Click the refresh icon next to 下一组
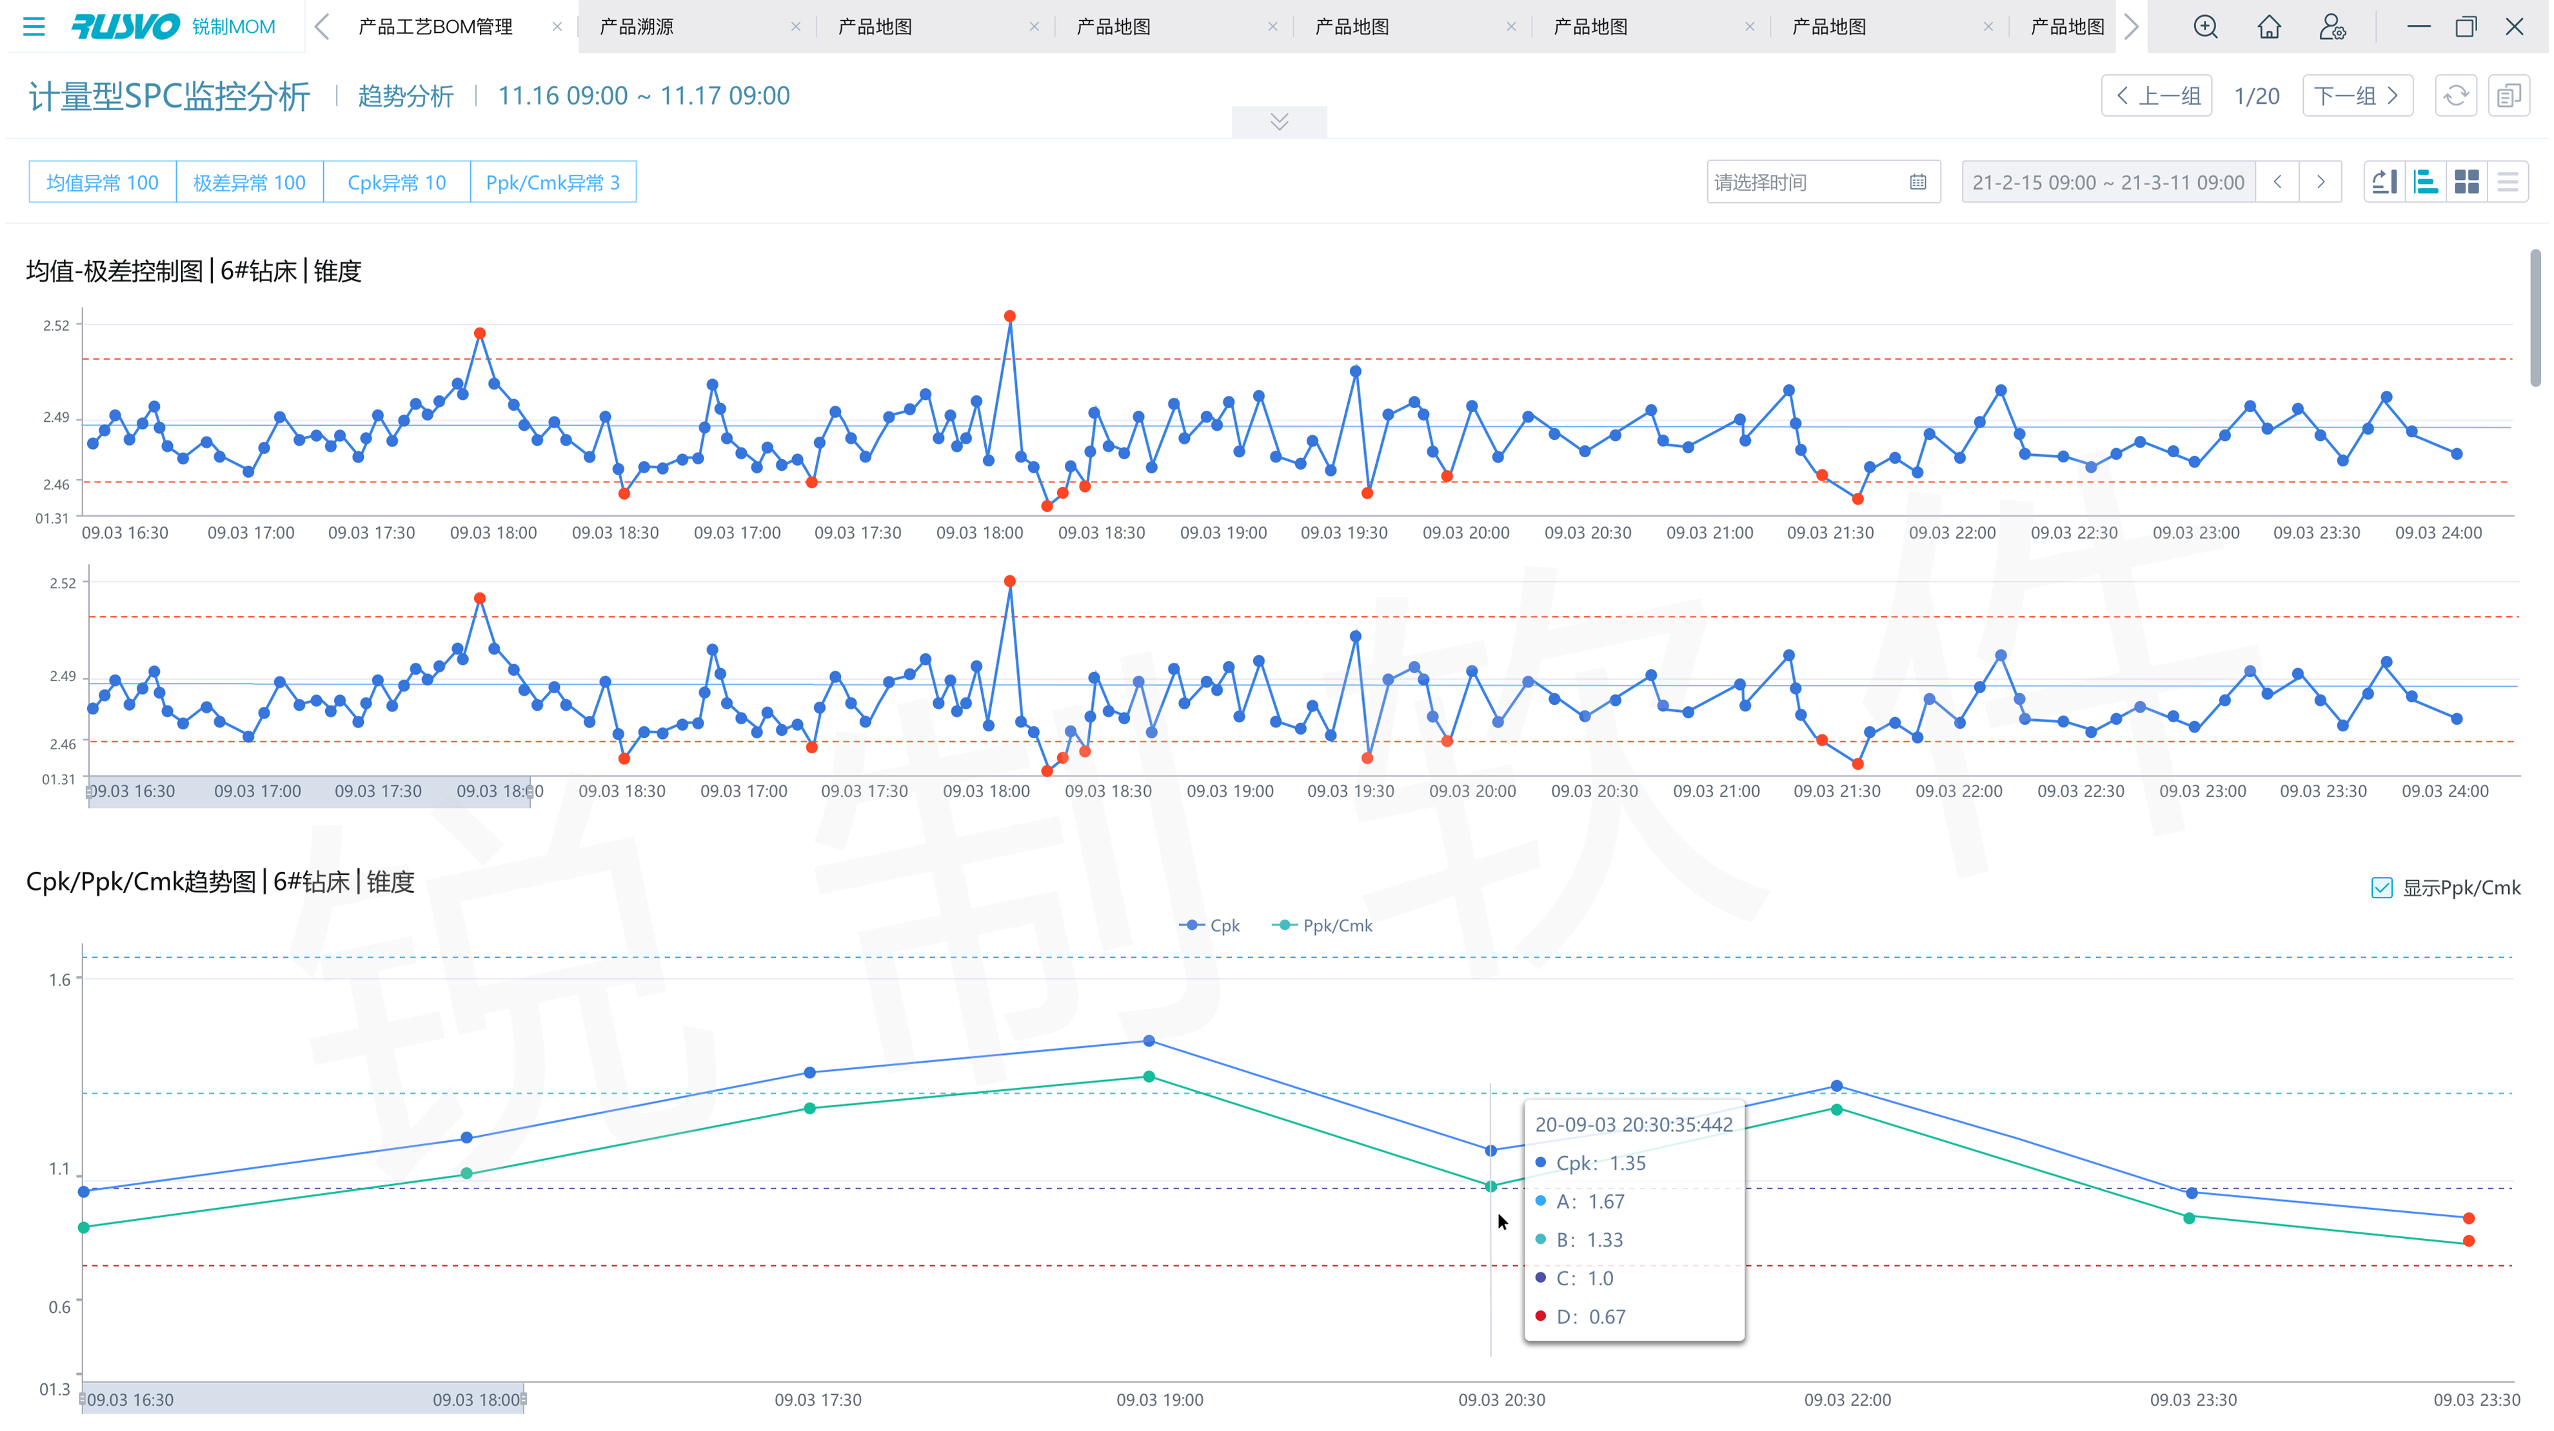The height and width of the screenshot is (1431, 2554). click(x=2456, y=96)
